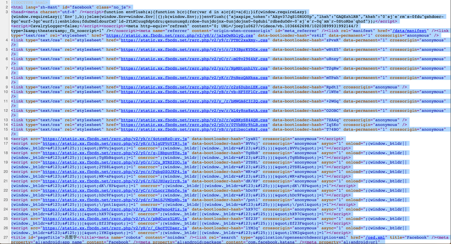Click the g-IBbpuv8Ye.js script link
Viewport: 451px width, 244px height.
pos(115,153)
